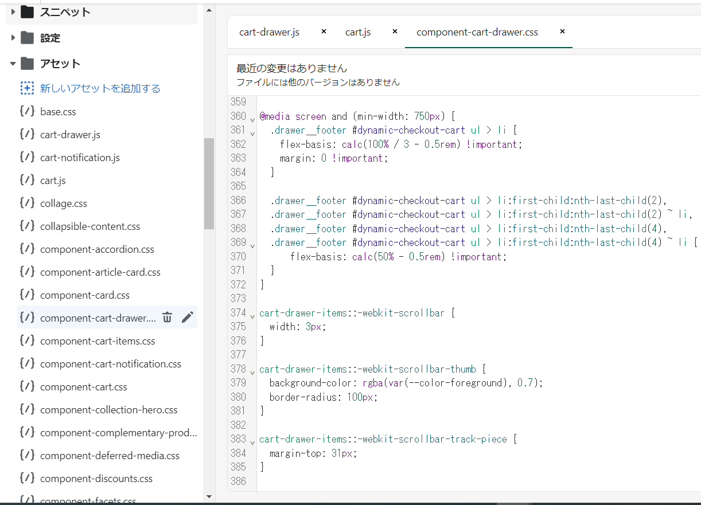Open component-cart-notification.css file
The image size is (701, 505).
coord(111,364)
